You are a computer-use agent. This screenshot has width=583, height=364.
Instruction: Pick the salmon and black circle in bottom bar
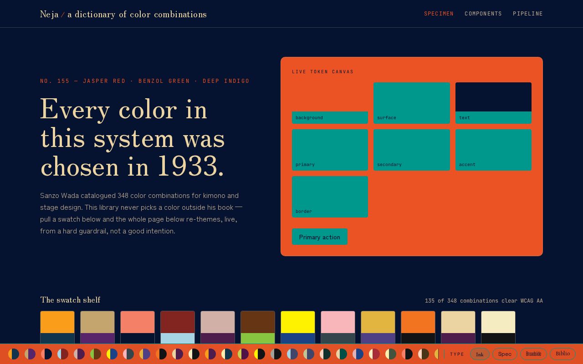(x=407, y=354)
